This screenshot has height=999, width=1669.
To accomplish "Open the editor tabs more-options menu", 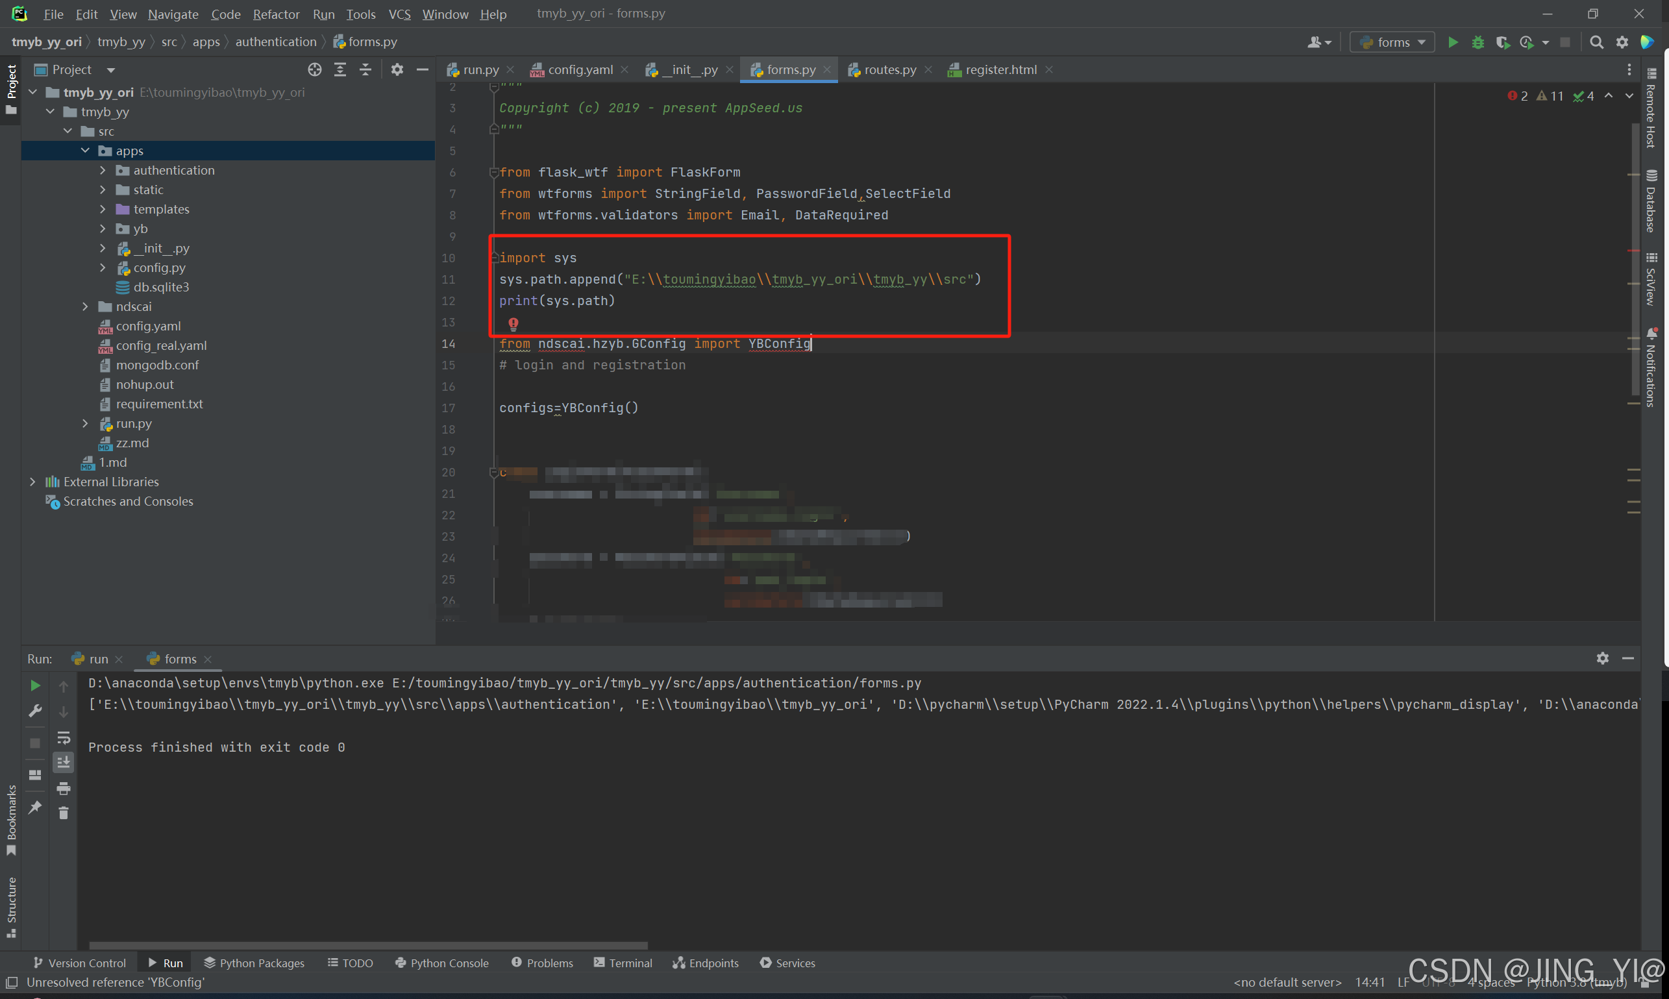I will tap(1629, 69).
